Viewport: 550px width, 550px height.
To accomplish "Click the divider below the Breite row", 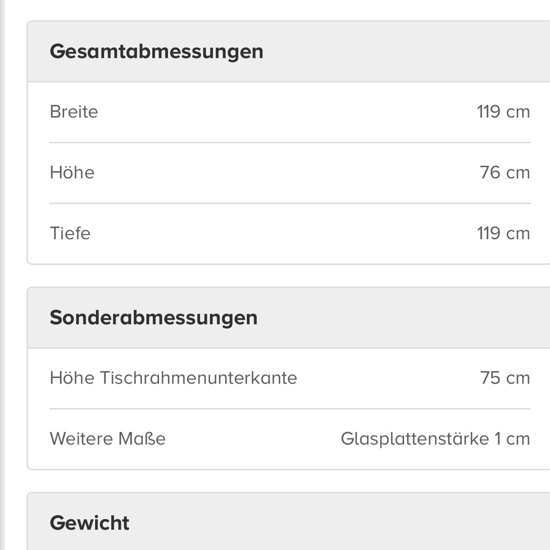I will tap(290, 142).
